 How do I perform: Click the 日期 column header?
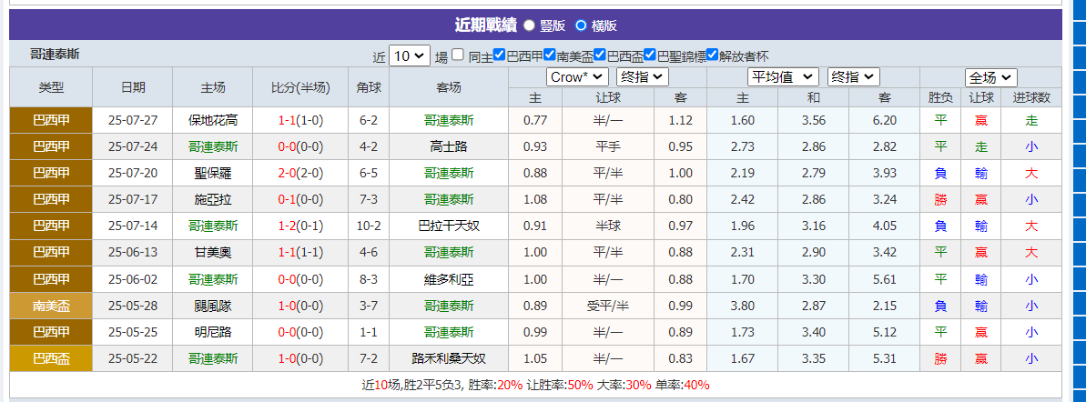pyautogui.click(x=133, y=87)
